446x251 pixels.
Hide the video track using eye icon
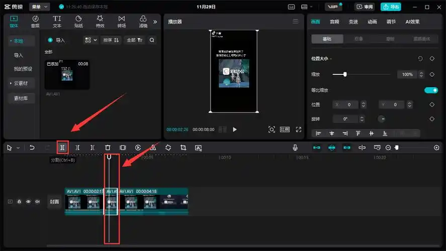click(28, 202)
